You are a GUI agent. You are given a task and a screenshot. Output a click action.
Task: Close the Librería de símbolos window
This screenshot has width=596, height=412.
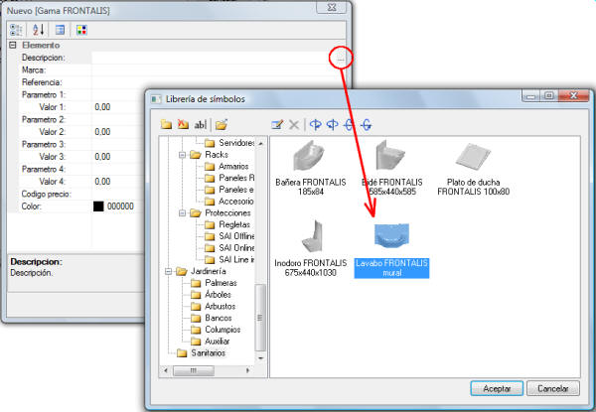point(573,95)
